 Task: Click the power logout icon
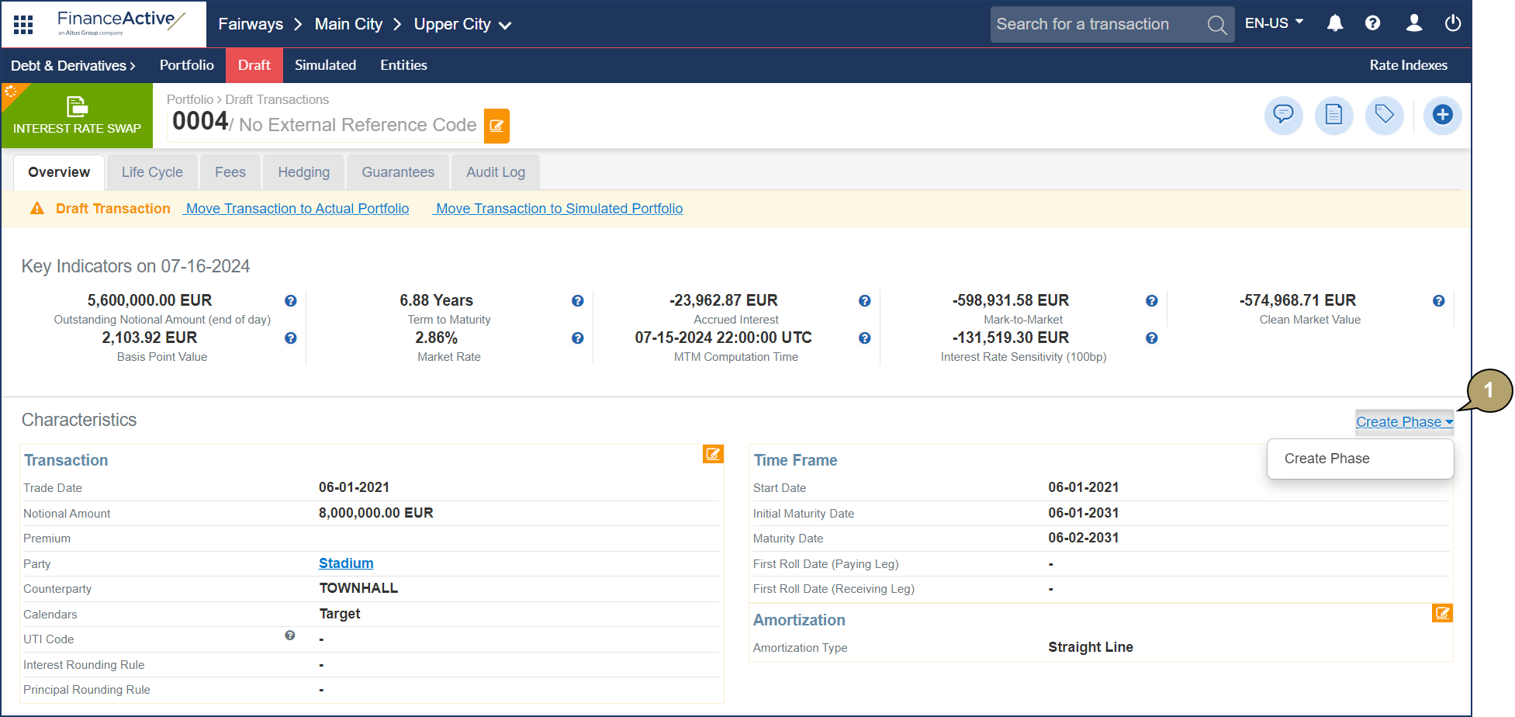click(x=1452, y=24)
